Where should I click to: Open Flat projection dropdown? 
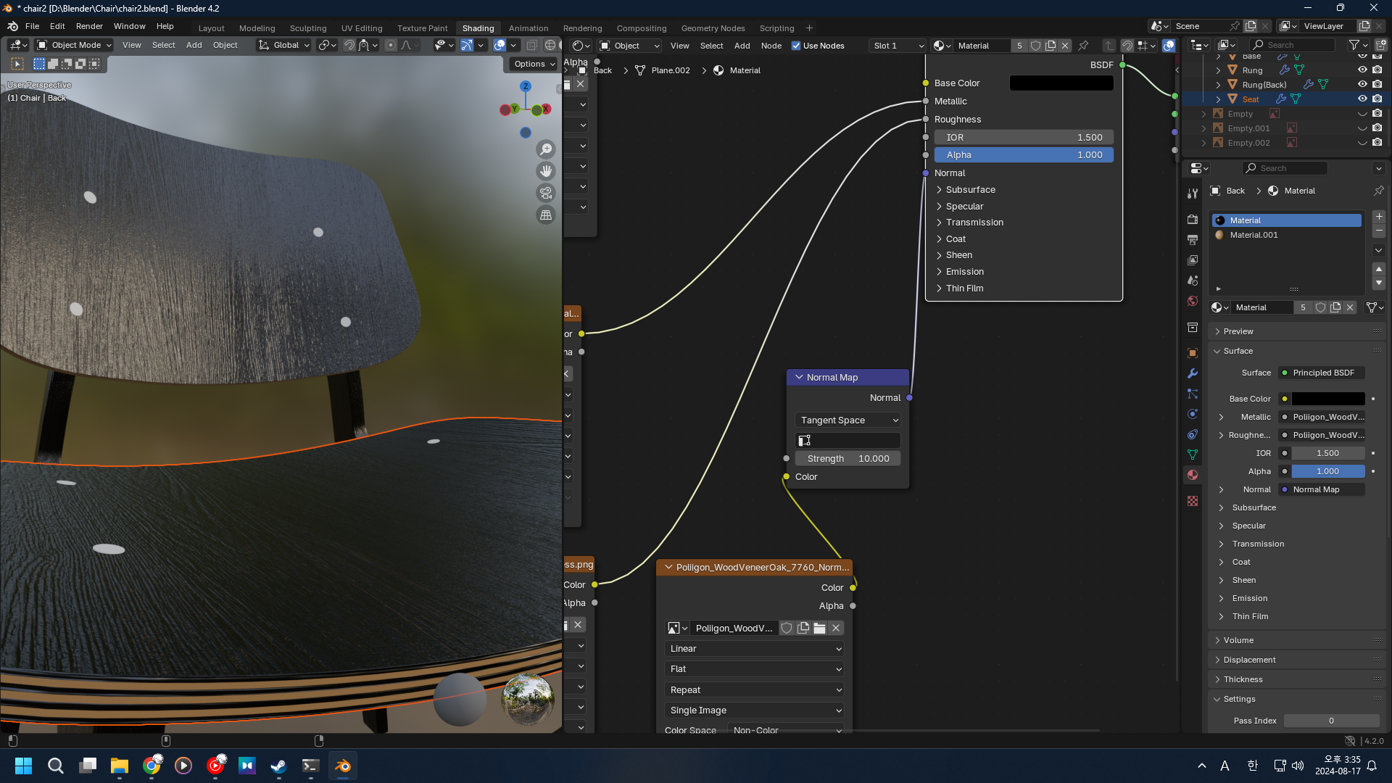tap(754, 669)
